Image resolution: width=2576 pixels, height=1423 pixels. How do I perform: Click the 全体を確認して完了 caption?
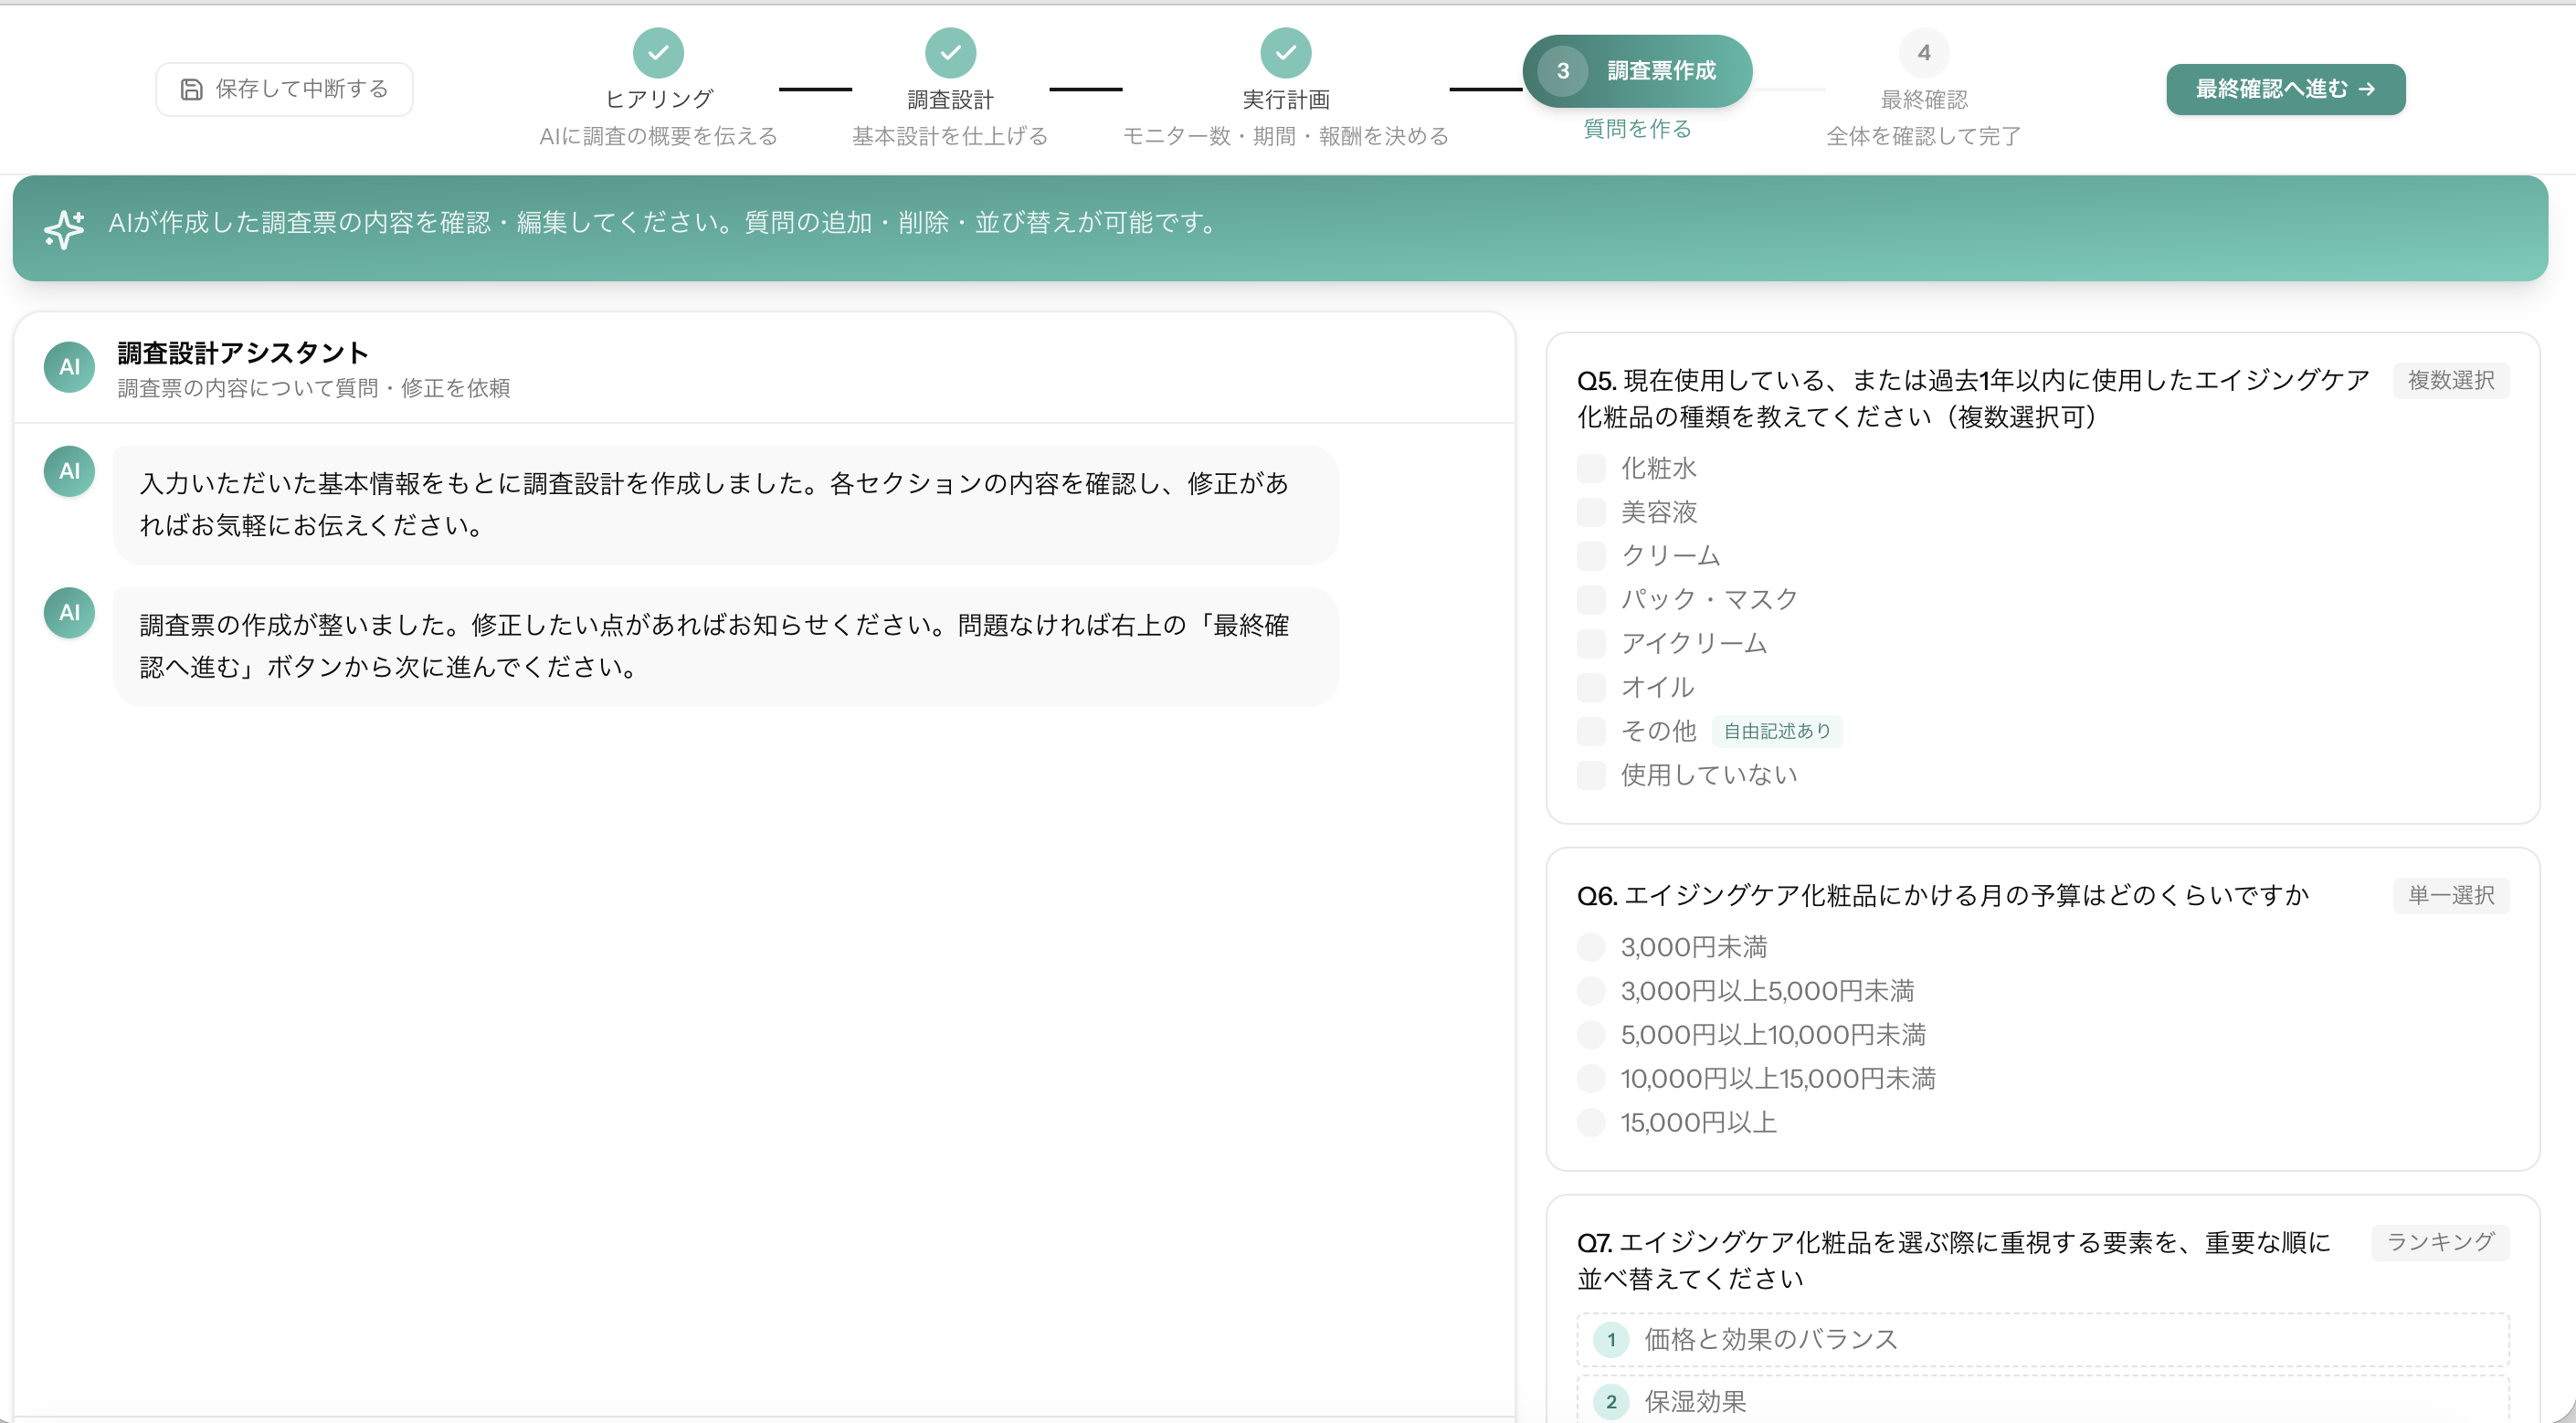coord(1923,137)
